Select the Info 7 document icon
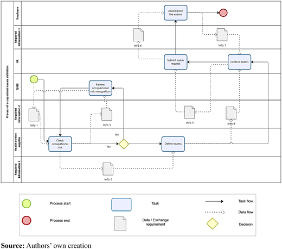Viewport: 282px width, 249px height. pyautogui.click(x=222, y=35)
